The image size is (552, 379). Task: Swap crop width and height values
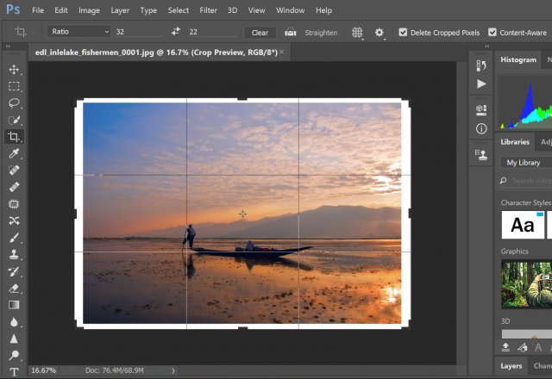(x=176, y=32)
